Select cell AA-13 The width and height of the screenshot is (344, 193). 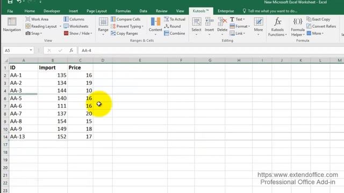coord(24,137)
